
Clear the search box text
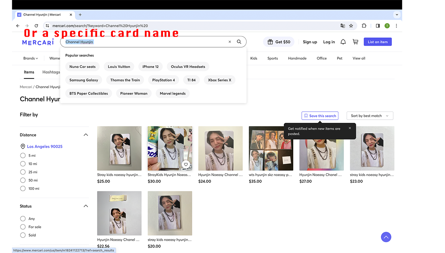pos(230,42)
